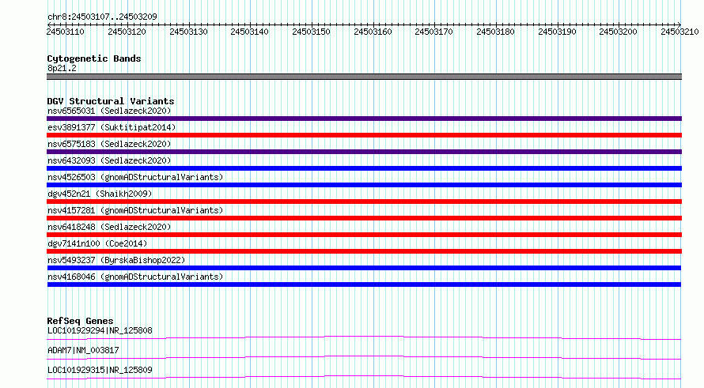The width and height of the screenshot is (704, 388).
Task: Open variant label esv3891377 (Suktitipat2014)
Action: (x=112, y=127)
